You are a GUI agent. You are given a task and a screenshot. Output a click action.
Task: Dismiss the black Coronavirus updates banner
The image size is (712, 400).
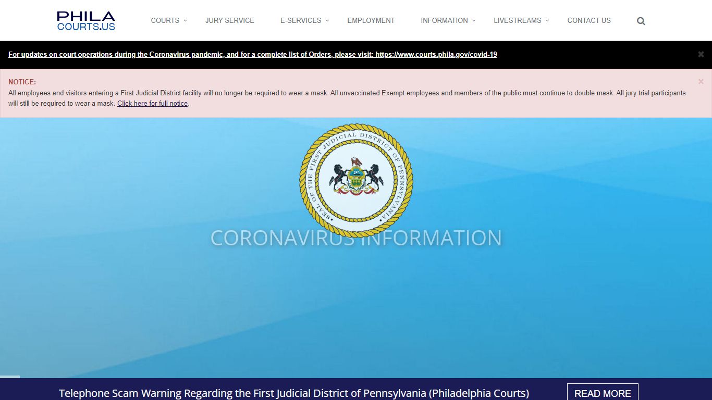[701, 54]
